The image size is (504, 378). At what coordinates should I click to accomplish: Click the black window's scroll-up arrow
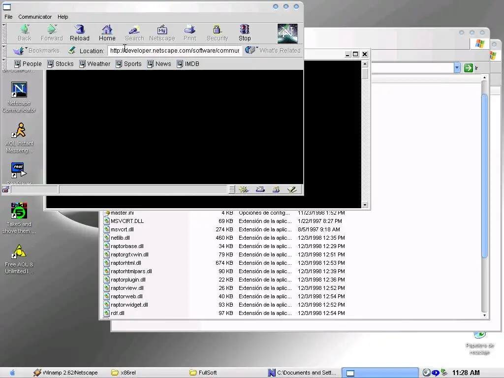click(365, 64)
